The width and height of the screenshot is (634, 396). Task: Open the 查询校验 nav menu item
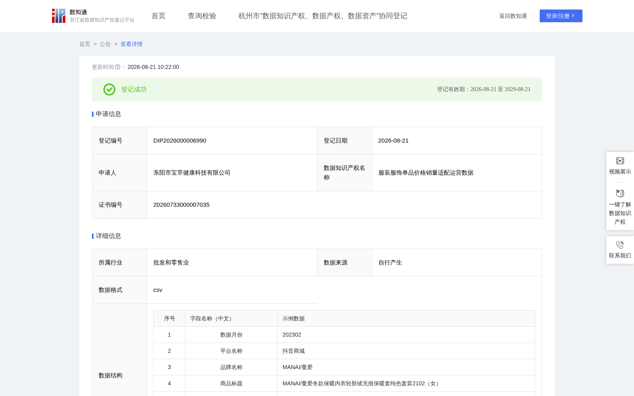(x=202, y=16)
